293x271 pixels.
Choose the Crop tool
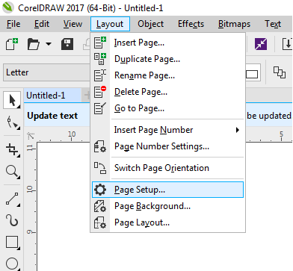click(x=13, y=150)
